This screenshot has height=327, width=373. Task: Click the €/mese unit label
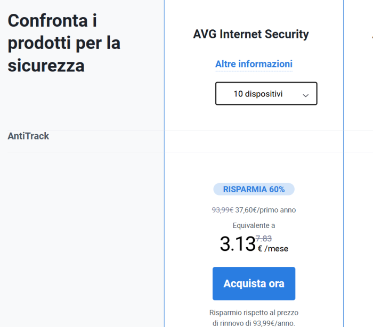[273, 248]
